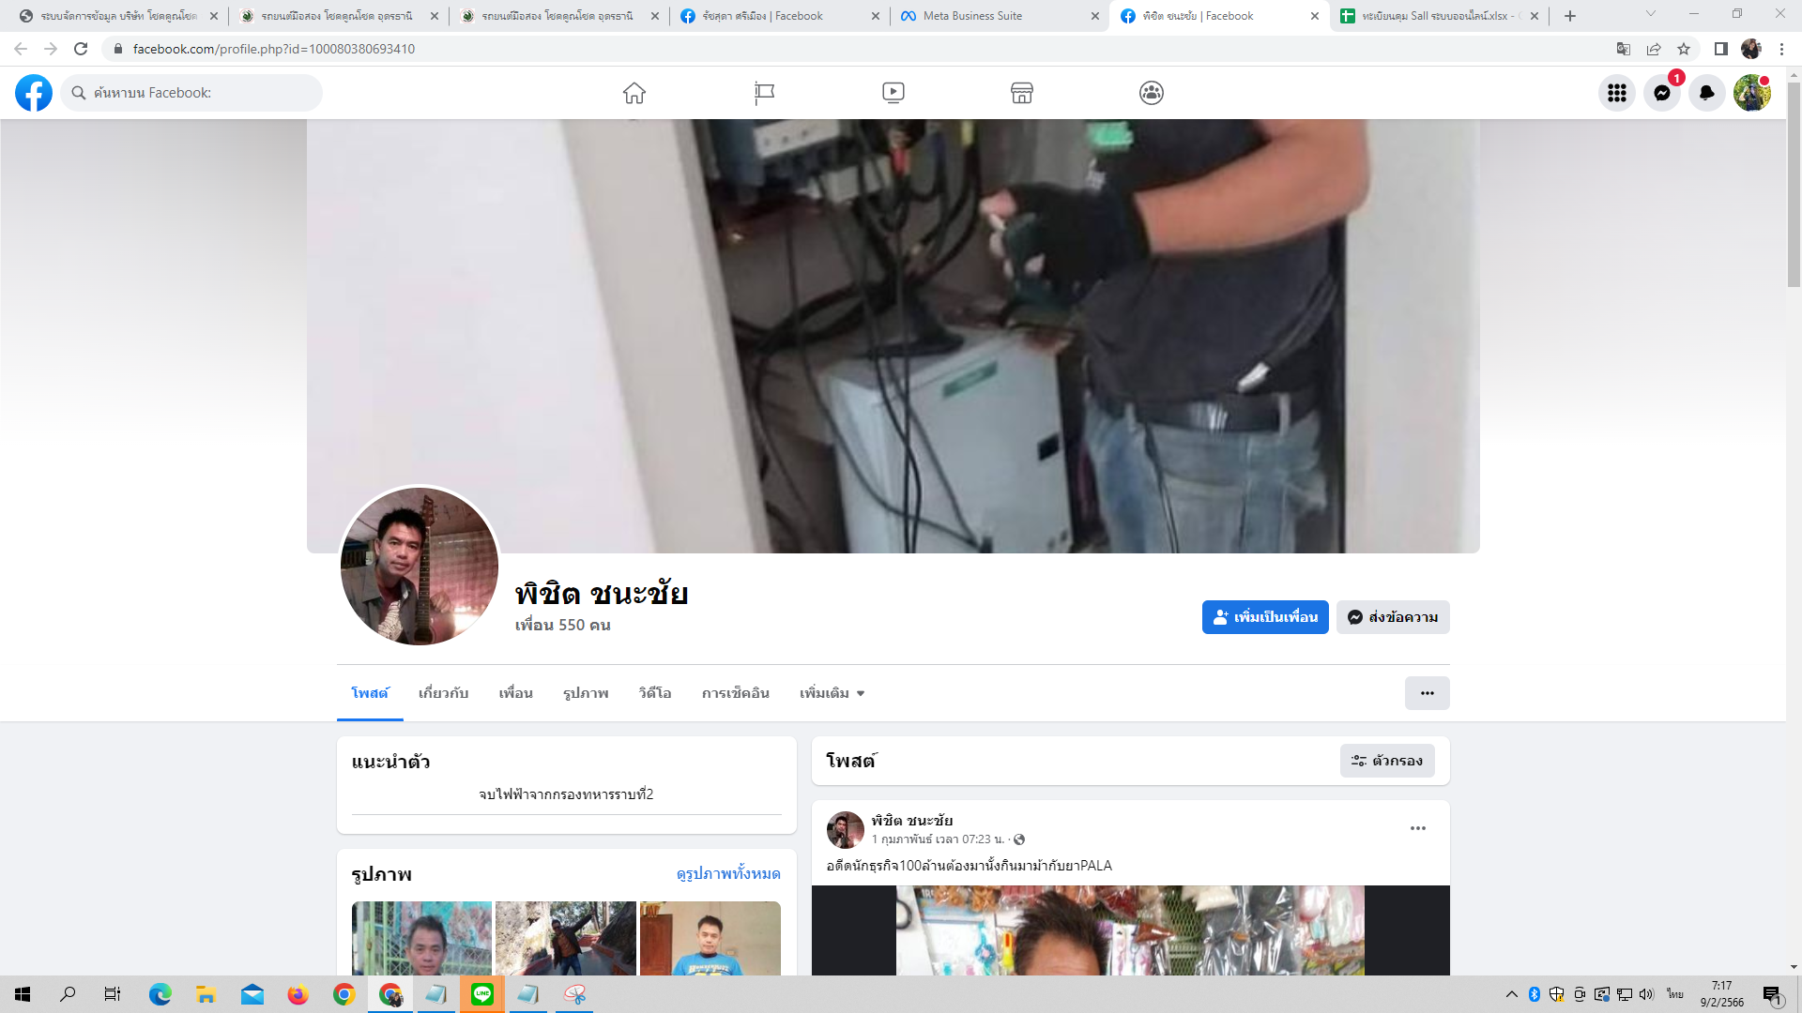The image size is (1802, 1013).
Task: Go to Facebook Watch video icon
Action: pyautogui.click(x=893, y=93)
